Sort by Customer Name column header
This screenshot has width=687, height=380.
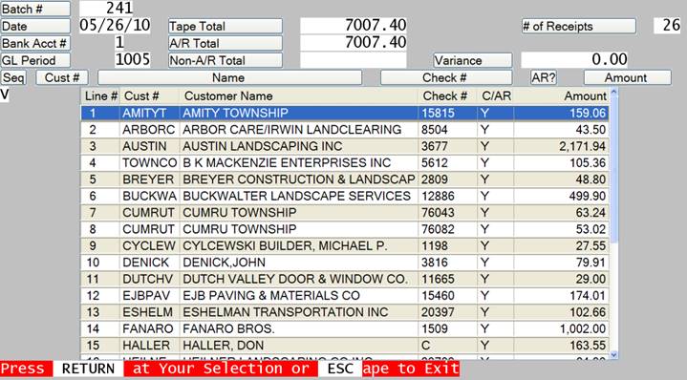(298, 95)
